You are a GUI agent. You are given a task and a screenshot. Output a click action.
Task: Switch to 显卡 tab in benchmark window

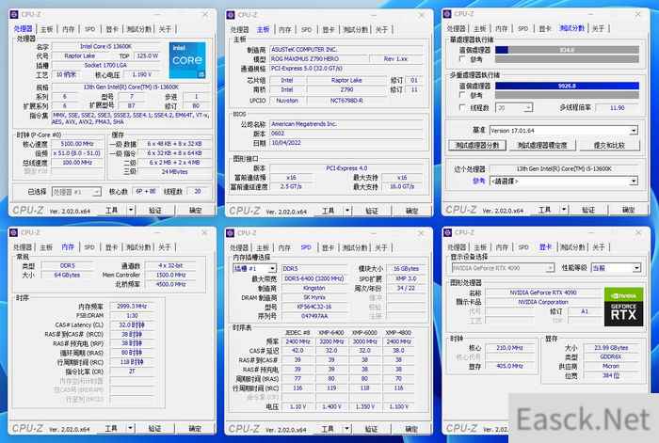tap(545, 28)
